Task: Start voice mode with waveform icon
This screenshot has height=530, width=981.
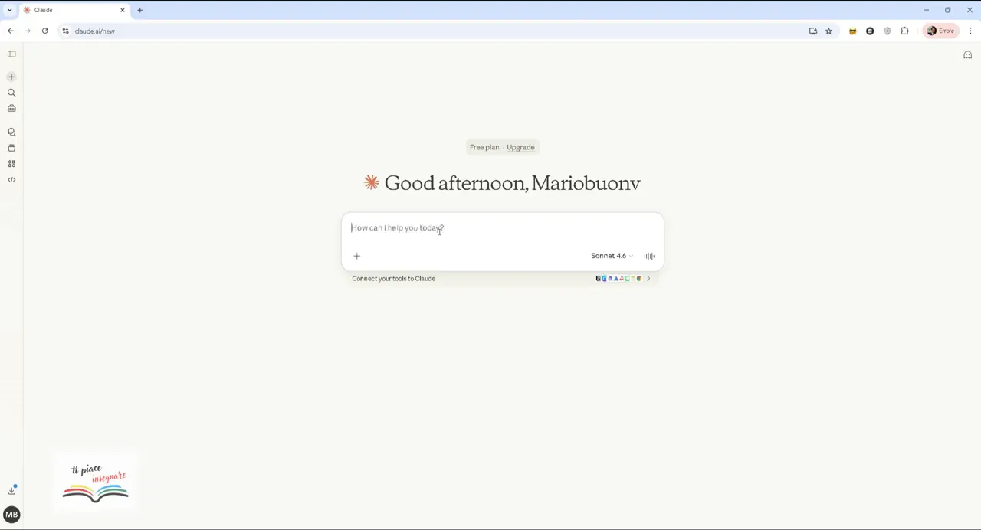Action: click(x=649, y=256)
